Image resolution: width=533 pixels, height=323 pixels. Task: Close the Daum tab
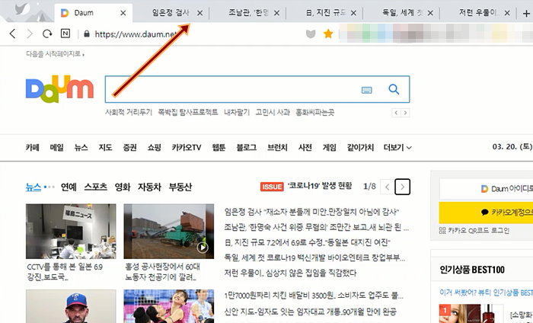coord(123,13)
